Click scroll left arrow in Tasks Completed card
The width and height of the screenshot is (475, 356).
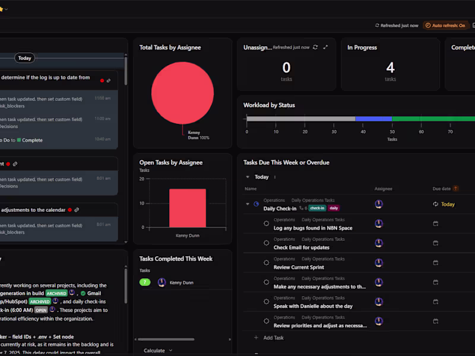135,339
